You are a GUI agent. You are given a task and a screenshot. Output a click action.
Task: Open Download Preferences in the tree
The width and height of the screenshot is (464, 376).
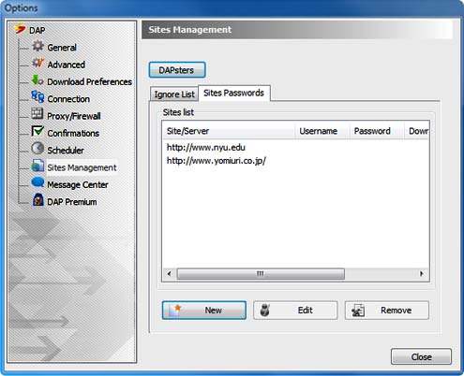coord(90,82)
